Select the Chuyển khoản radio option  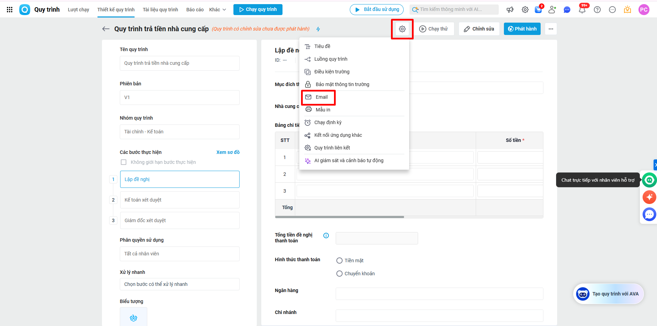(x=339, y=274)
